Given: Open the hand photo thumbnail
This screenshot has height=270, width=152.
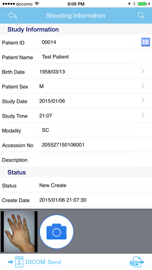Looking at the screenshot, I should (19, 232).
